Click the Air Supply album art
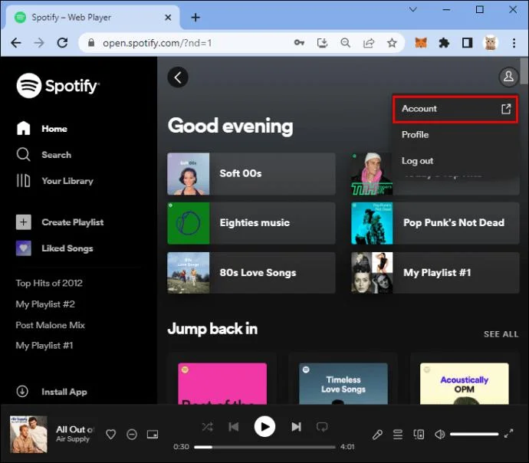Screen dimensions: 529x463 pos(28,435)
